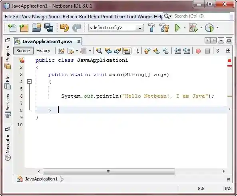Click the split editor icon at toolbar end
The height and width of the screenshot is (196, 237).
(228, 51)
